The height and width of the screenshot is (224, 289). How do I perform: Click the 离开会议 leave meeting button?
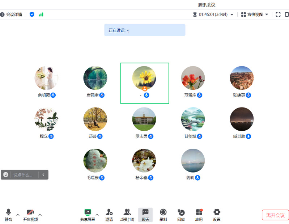[x=275, y=215]
